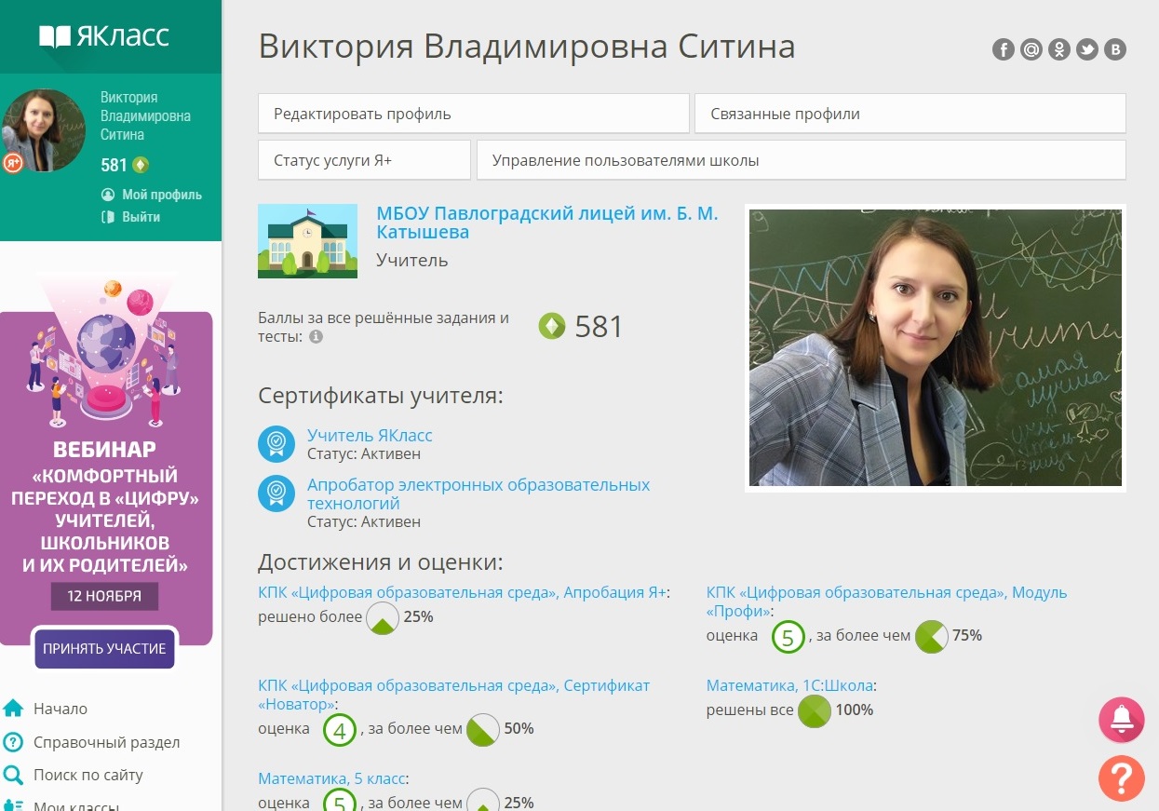Select Поиск по сайту in sidebar
The height and width of the screenshot is (811, 1159).
tap(88, 775)
